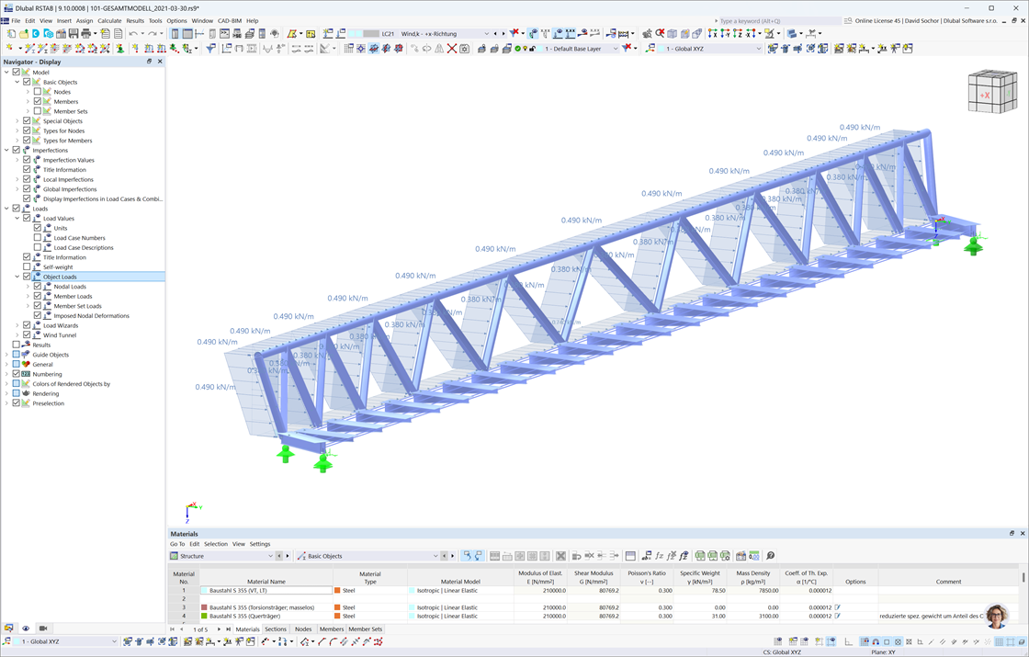Open the LC21 Wind load case dropdown
Viewport: 1029px width, 657px height.
[x=486, y=35]
